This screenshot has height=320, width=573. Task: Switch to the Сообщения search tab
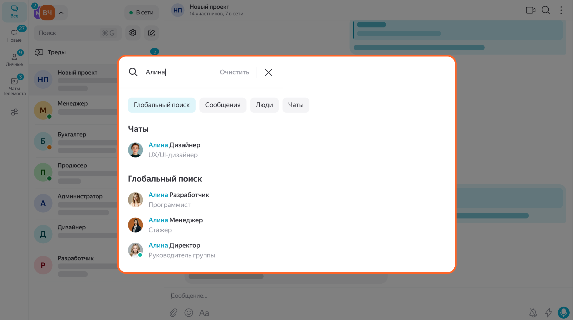pos(223,105)
